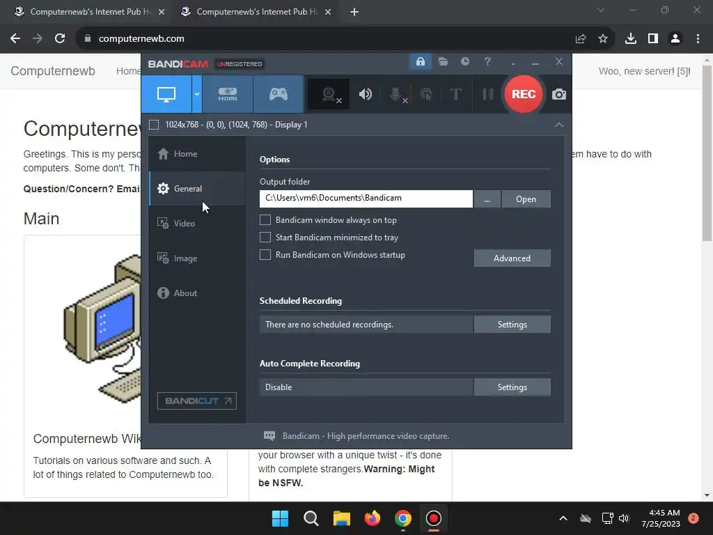Switch to game recording mode
The height and width of the screenshot is (535, 713).
279,94
